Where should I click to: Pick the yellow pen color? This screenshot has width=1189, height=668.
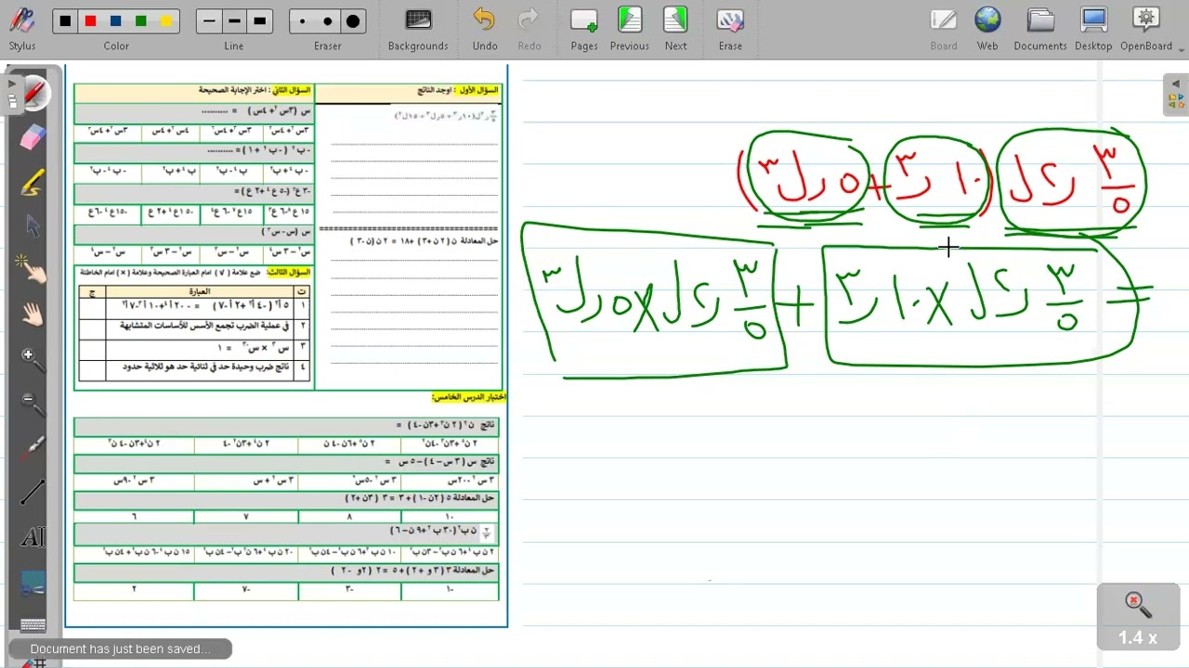166,21
